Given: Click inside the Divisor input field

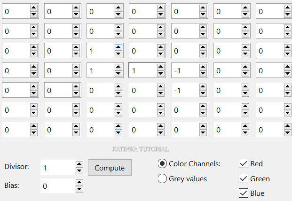Looking at the screenshot, I should (x=56, y=168).
